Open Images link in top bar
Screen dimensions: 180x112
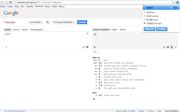point(10,6)
